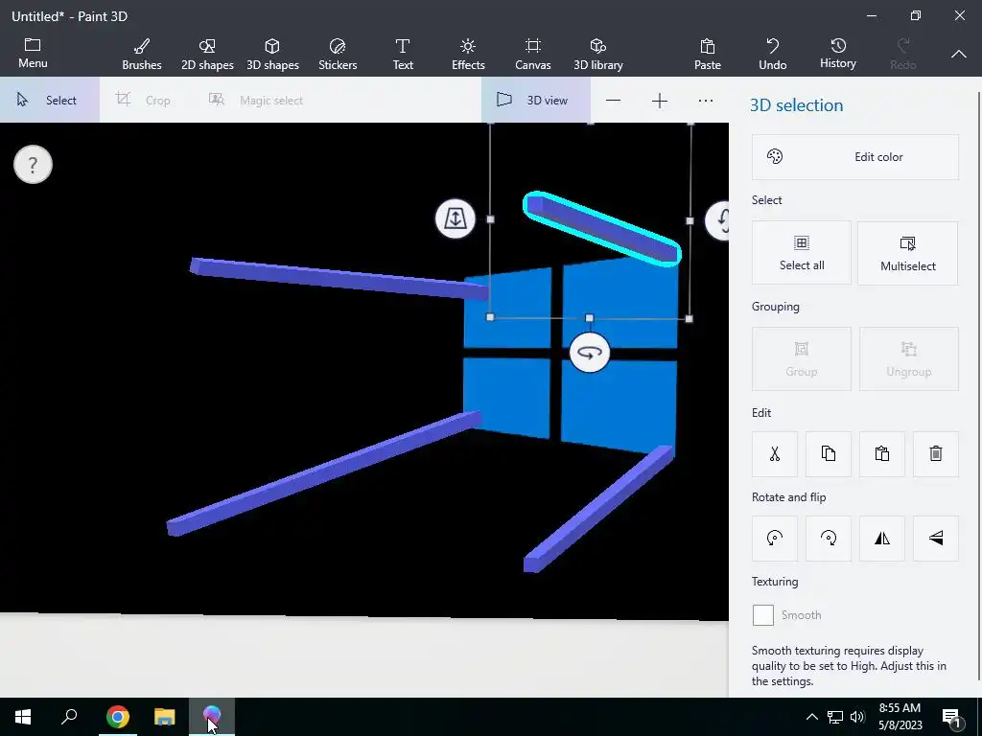Select the highlighted purple bar object
This screenshot has width=982, height=736.
pyautogui.click(x=602, y=229)
